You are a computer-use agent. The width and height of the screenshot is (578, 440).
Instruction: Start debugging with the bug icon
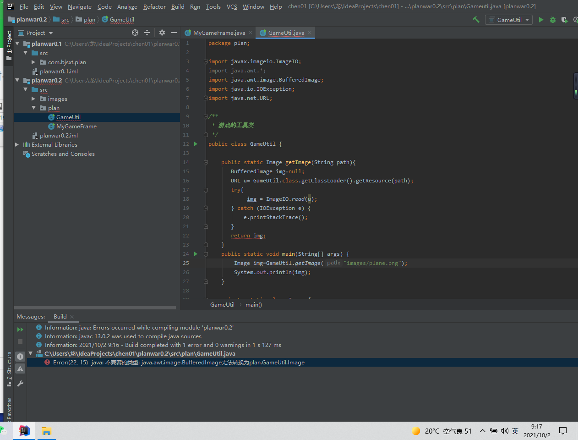pos(553,20)
